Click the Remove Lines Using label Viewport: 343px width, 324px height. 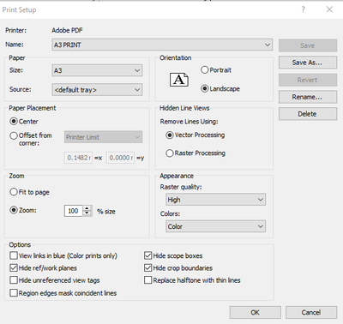[189, 122]
